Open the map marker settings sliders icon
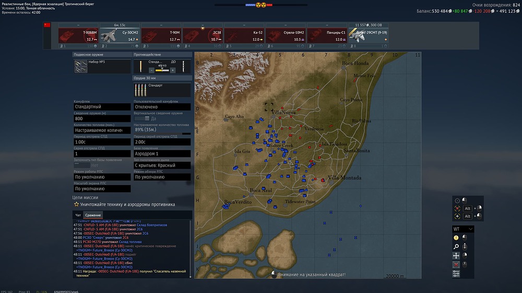This screenshot has height=293, width=522. click(x=456, y=273)
